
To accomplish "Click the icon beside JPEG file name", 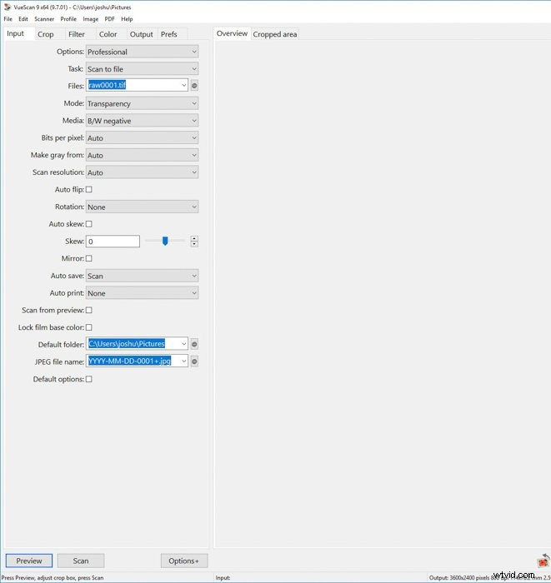I will [194, 361].
